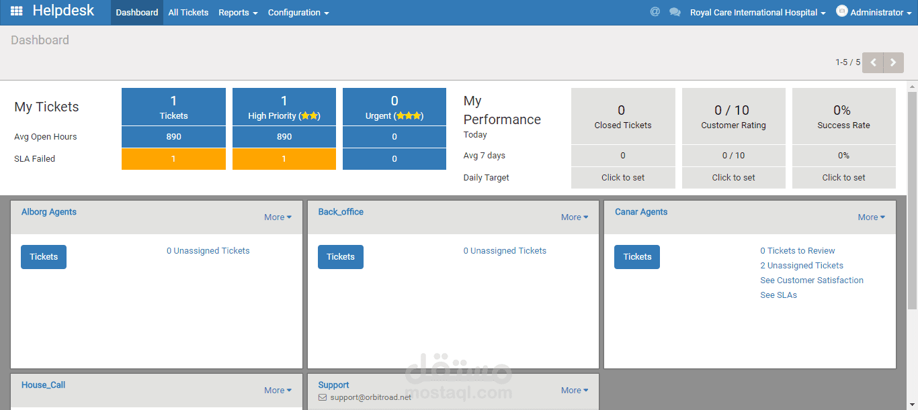Open 0 Unassigned Tickets in Alborg Agents

tap(208, 251)
